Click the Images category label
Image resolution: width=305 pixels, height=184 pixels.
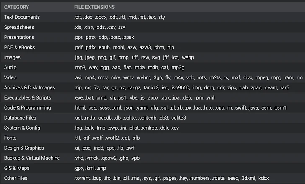tap(12, 57)
